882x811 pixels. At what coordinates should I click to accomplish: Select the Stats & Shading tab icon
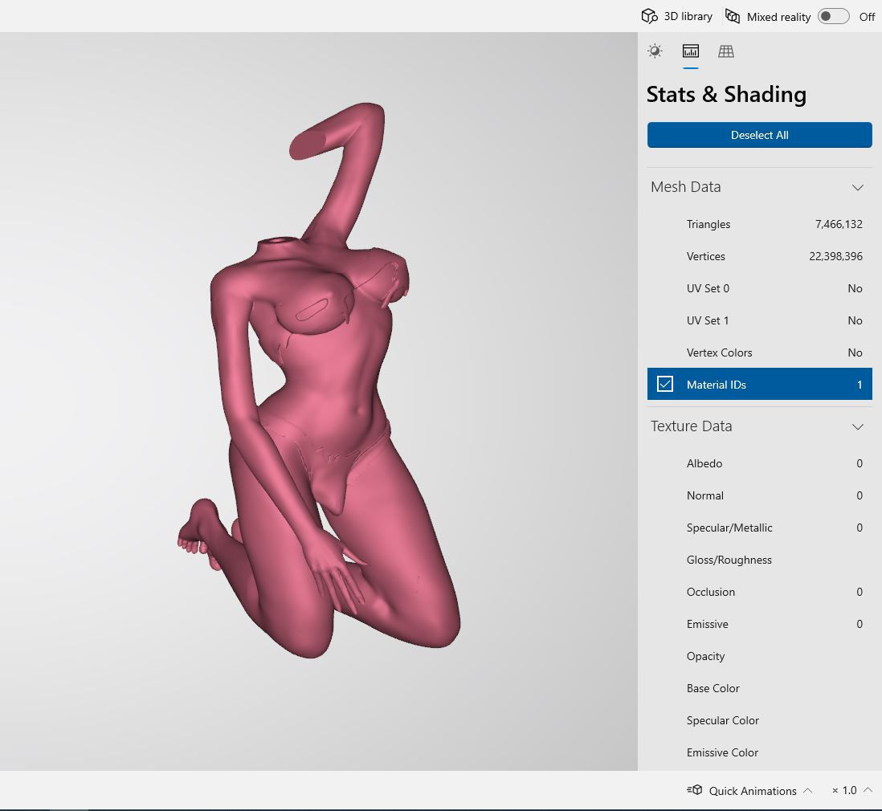691,51
